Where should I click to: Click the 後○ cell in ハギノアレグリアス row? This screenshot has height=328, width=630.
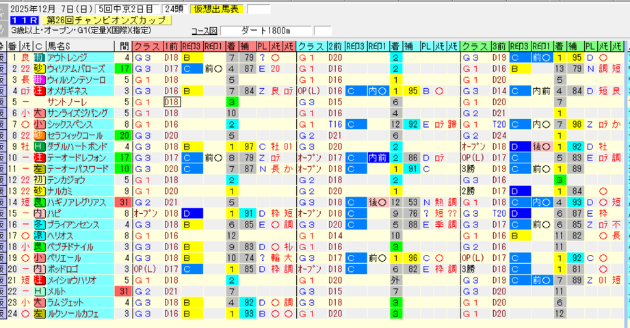(x=378, y=202)
